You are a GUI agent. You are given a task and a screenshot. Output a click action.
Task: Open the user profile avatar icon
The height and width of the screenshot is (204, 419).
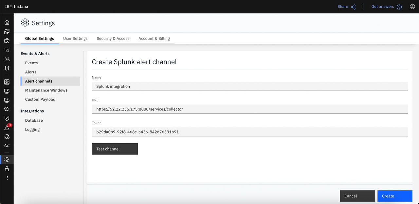[412, 7]
